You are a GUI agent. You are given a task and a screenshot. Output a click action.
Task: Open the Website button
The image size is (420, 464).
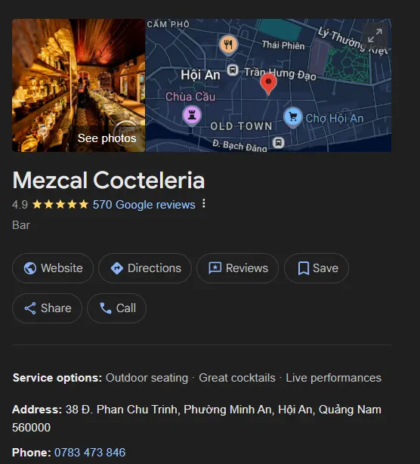click(53, 268)
